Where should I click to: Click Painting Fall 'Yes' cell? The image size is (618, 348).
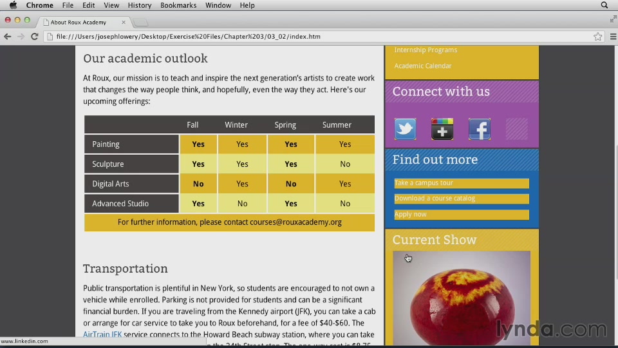point(198,144)
